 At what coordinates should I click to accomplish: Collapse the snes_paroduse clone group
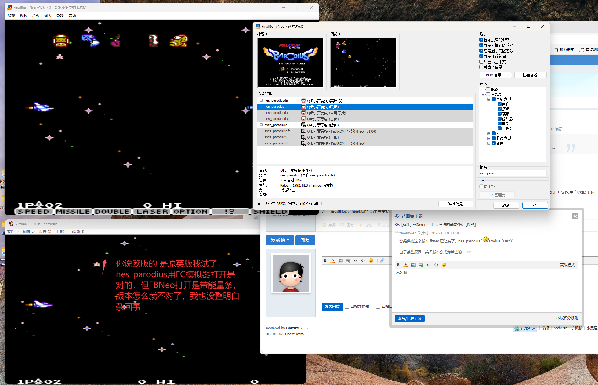click(261, 125)
